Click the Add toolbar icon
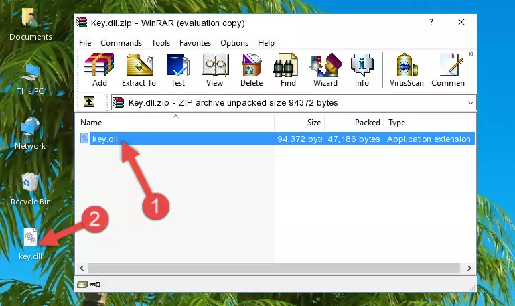The width and height of the screenshot is (515, 306). pyautogui.click(x=99, y=70)
